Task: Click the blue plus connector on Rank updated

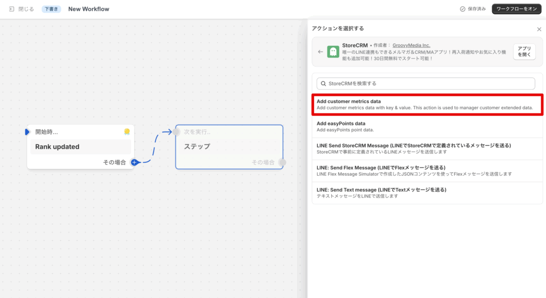Action: 134,162
